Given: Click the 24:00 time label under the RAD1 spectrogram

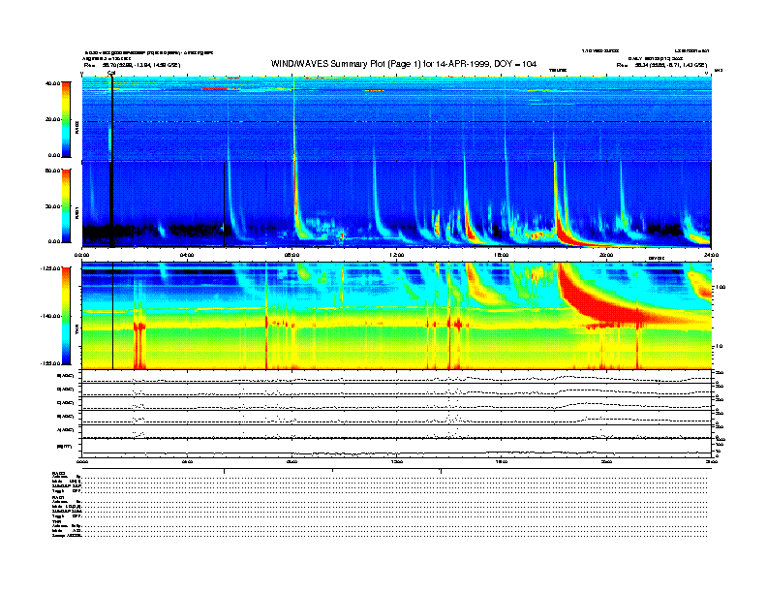Looking at the screenshot, I should pyautogui.click(x=711, y=255).
